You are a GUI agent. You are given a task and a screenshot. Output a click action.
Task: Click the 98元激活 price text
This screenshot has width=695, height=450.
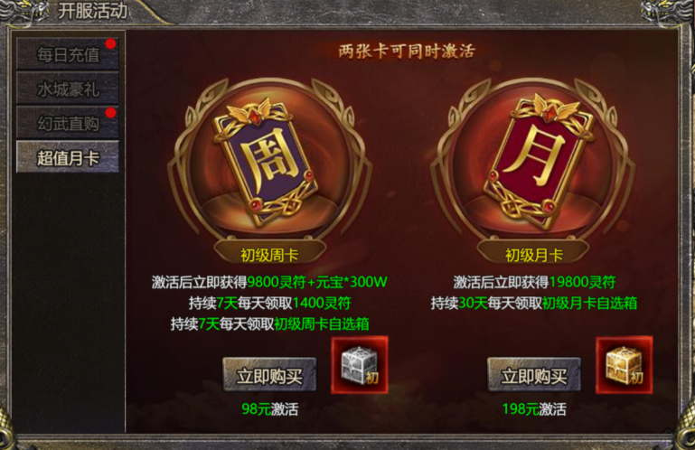(270, 408)
